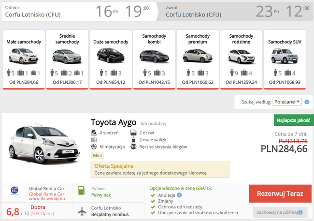
Task: Click the Od PLN1042,15 price
Action: coord(154,82)
